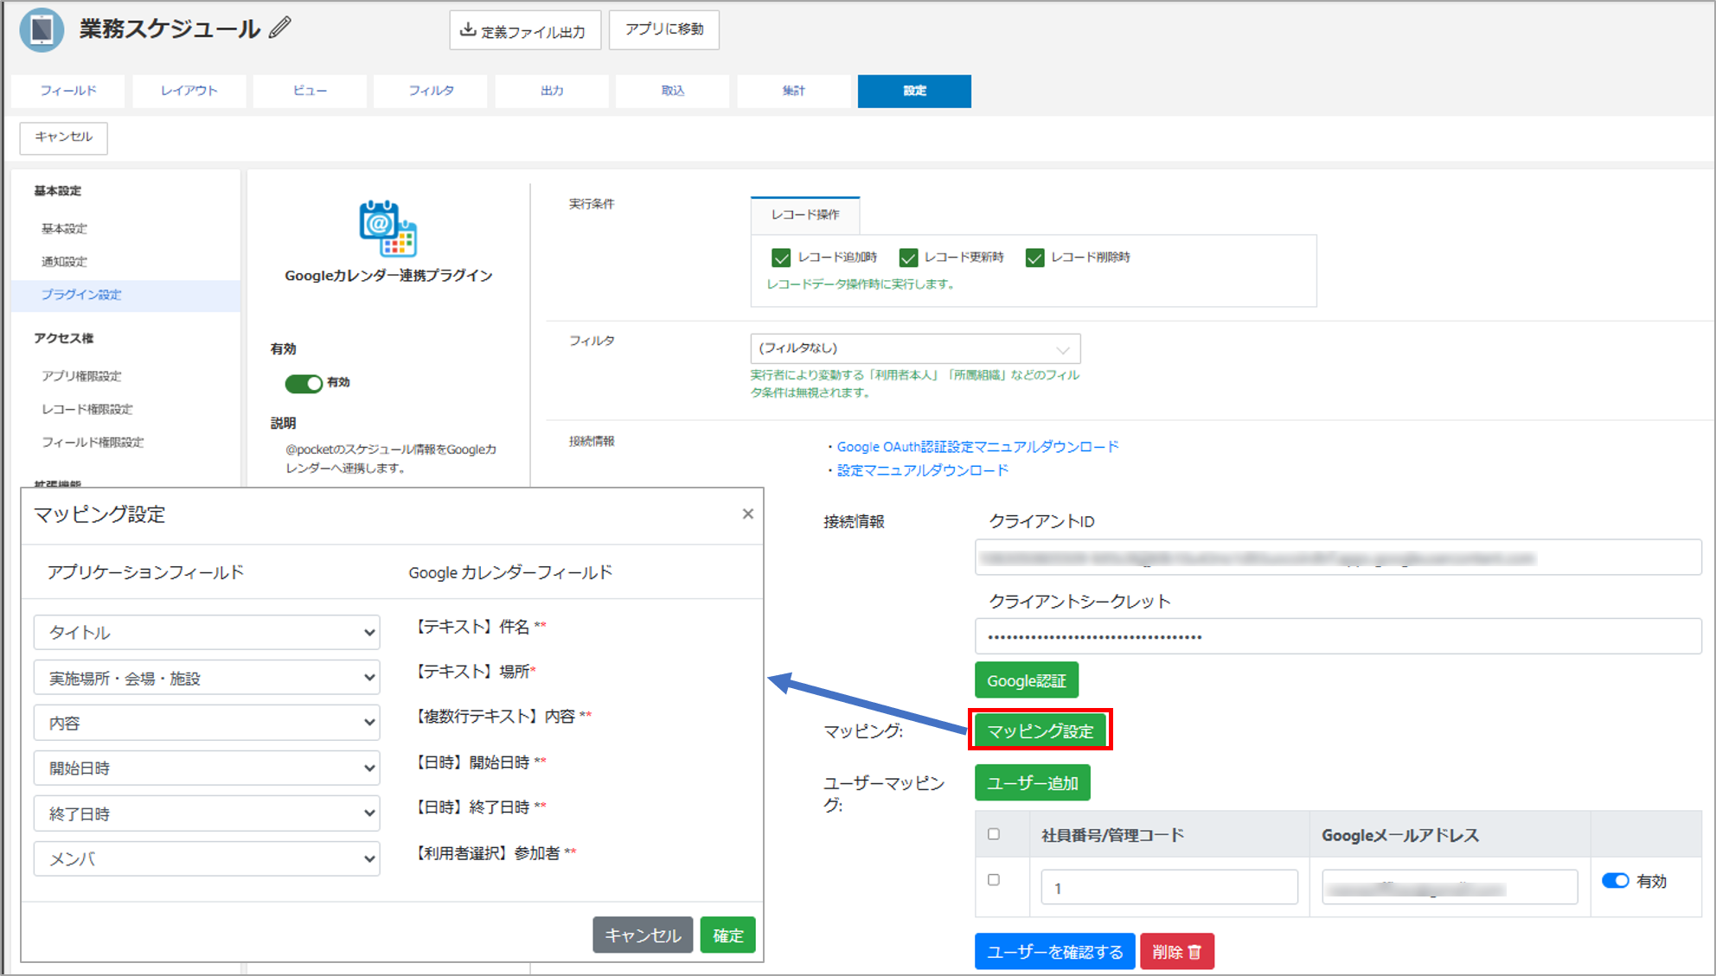1716x976 pixels.
Task: Open the 集計 tab
Action: point(793,91)
